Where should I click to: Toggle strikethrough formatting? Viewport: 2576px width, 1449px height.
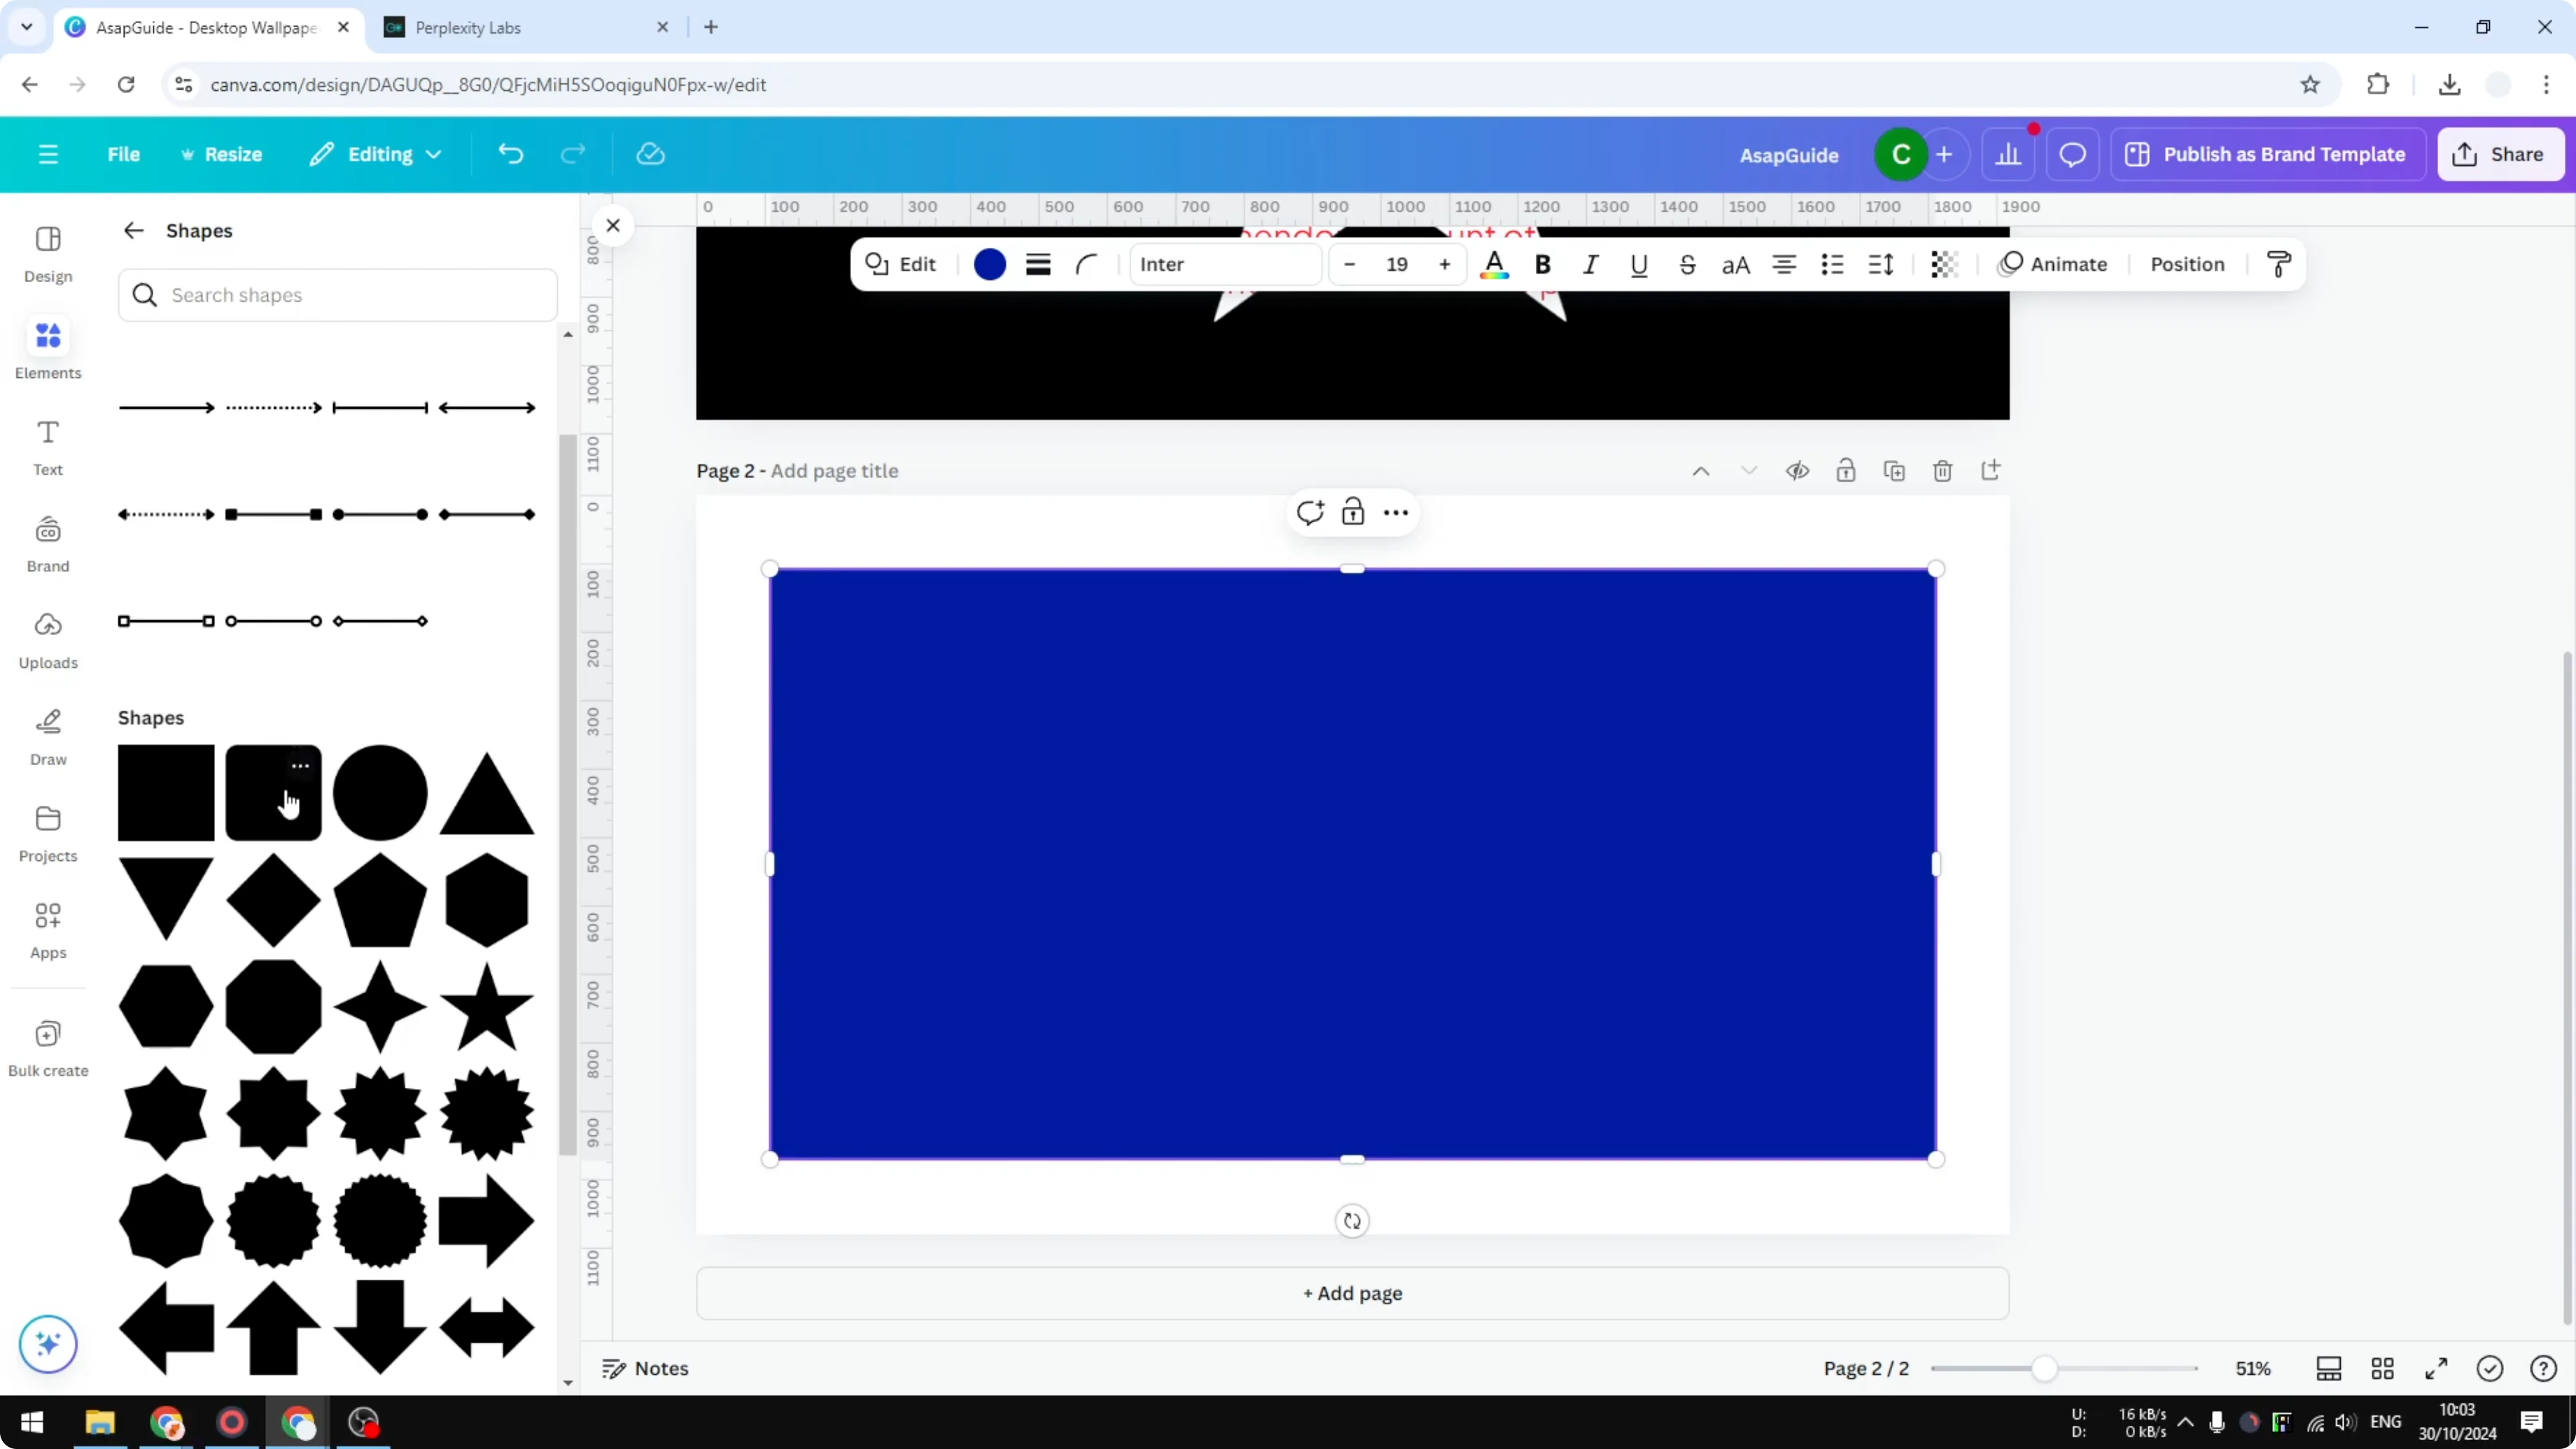click(1687, 264)
